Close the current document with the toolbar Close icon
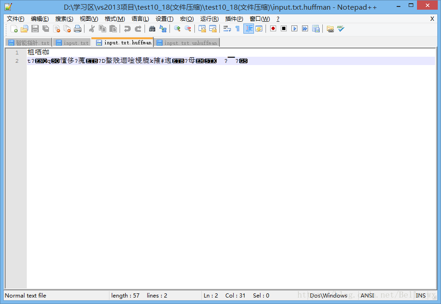 pyautogui.click(x=56, y=29)
